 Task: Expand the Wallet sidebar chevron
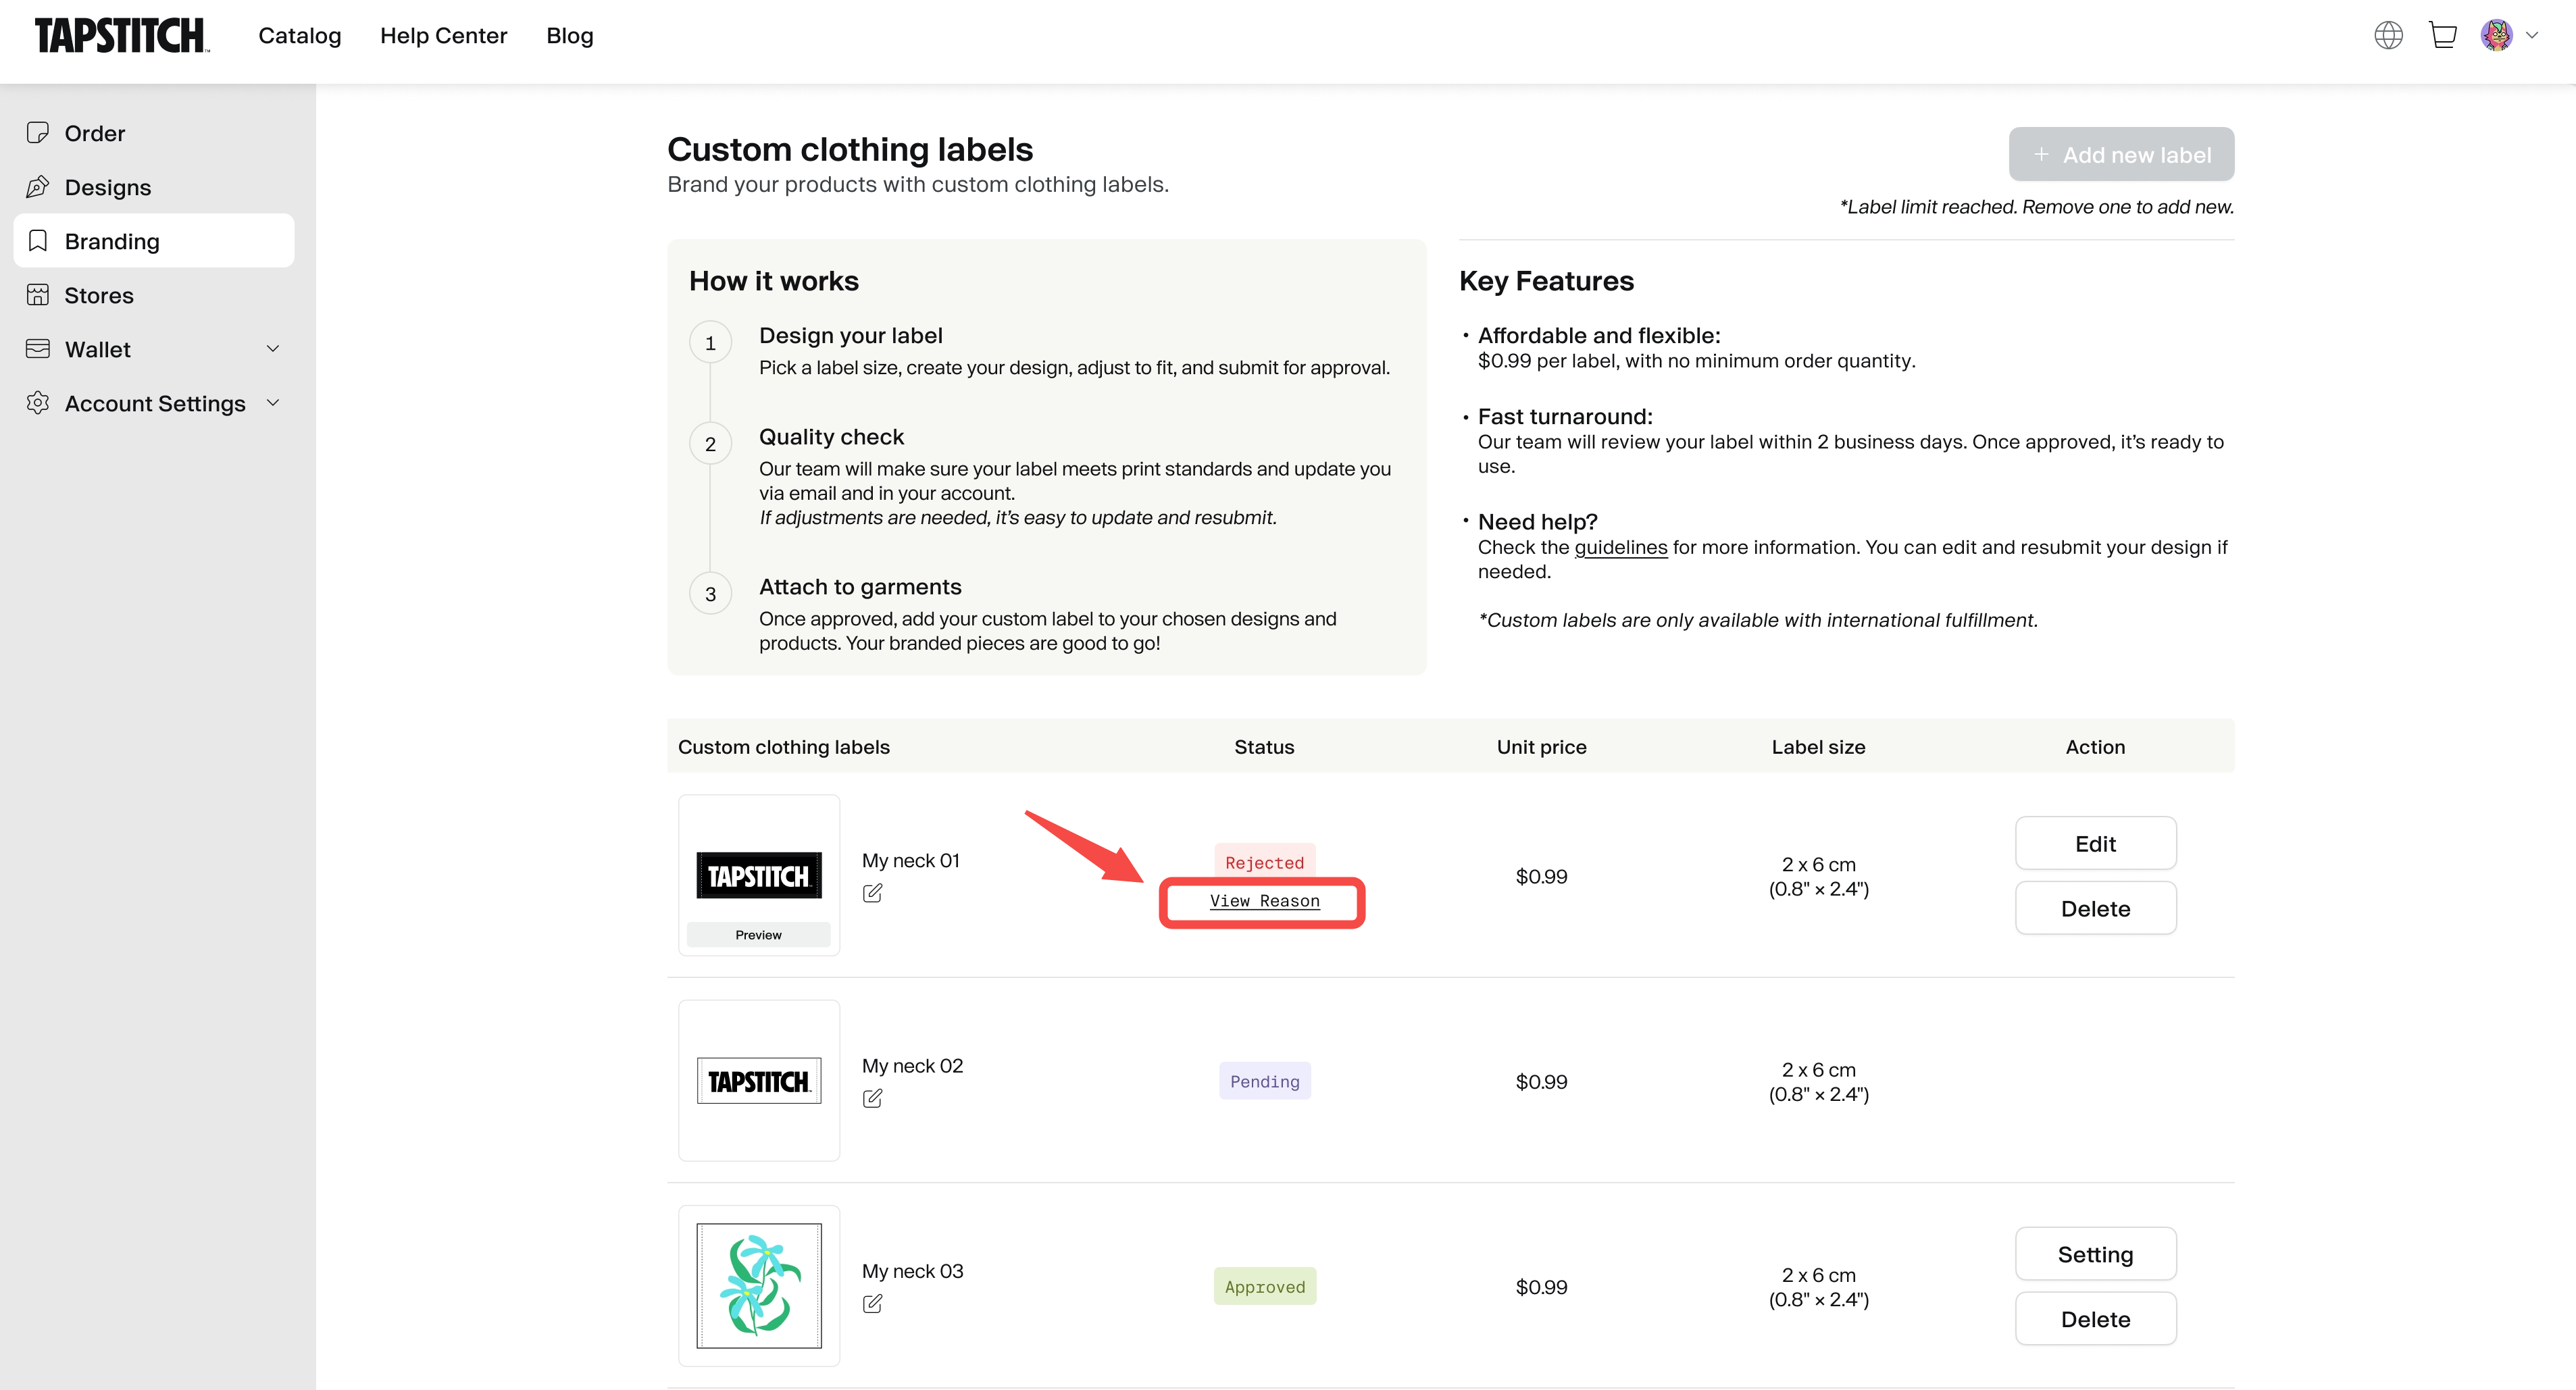pos(273,349)
